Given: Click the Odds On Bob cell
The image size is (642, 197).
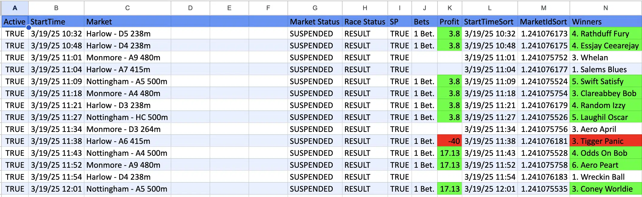Looking at the screenshot, I should point(605,153).
